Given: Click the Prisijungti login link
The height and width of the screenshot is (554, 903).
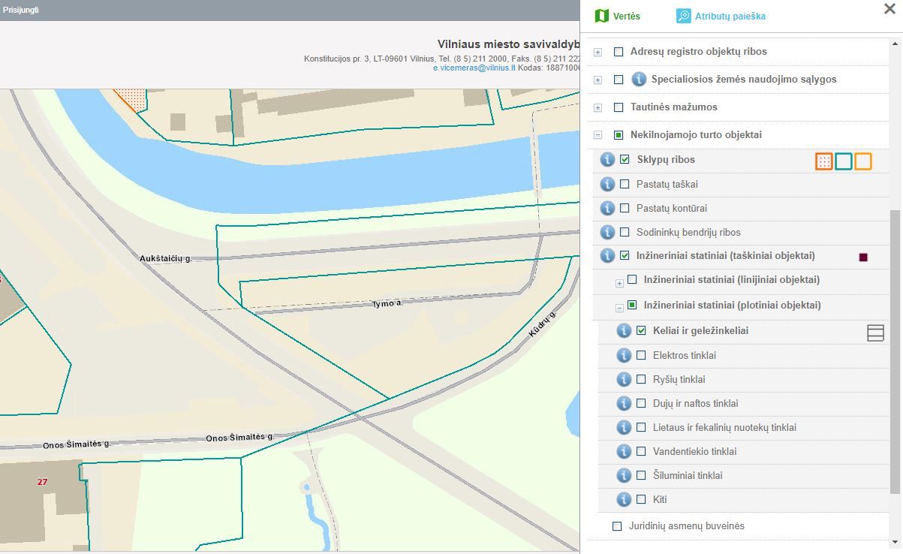Looking at the screenshot, I should 21,10.
